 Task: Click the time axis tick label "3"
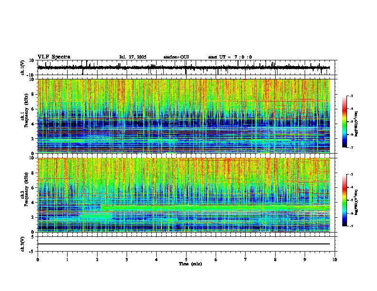click(127, 260)
